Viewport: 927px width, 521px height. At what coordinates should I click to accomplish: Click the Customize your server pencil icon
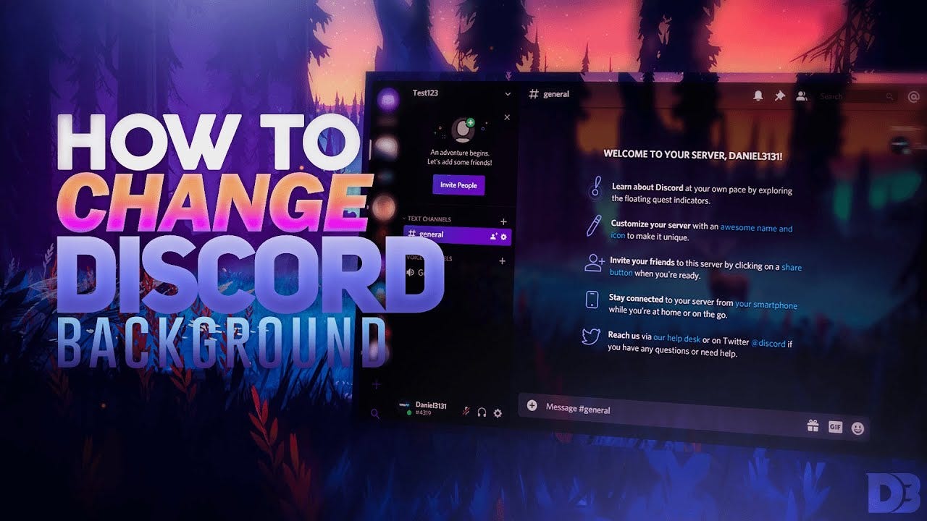[594, 226]
